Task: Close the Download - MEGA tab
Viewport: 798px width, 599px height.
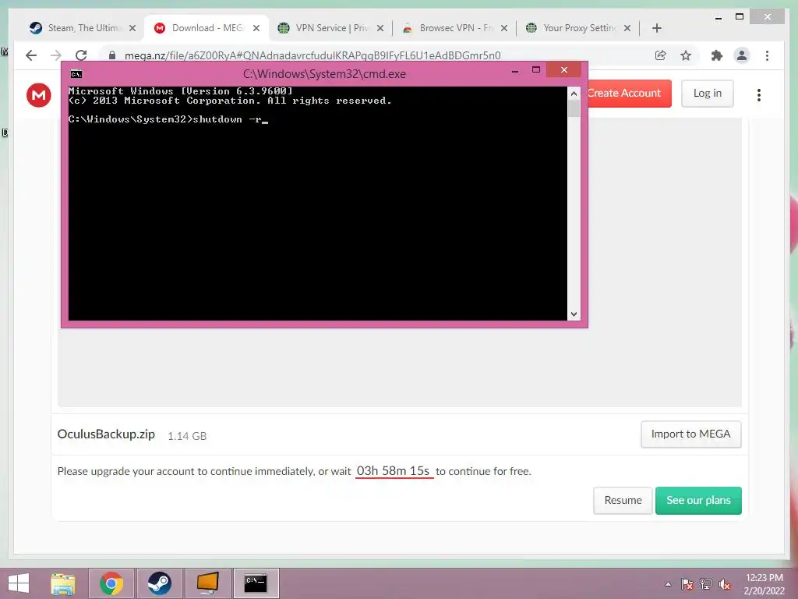Action: tap(256, 28)
